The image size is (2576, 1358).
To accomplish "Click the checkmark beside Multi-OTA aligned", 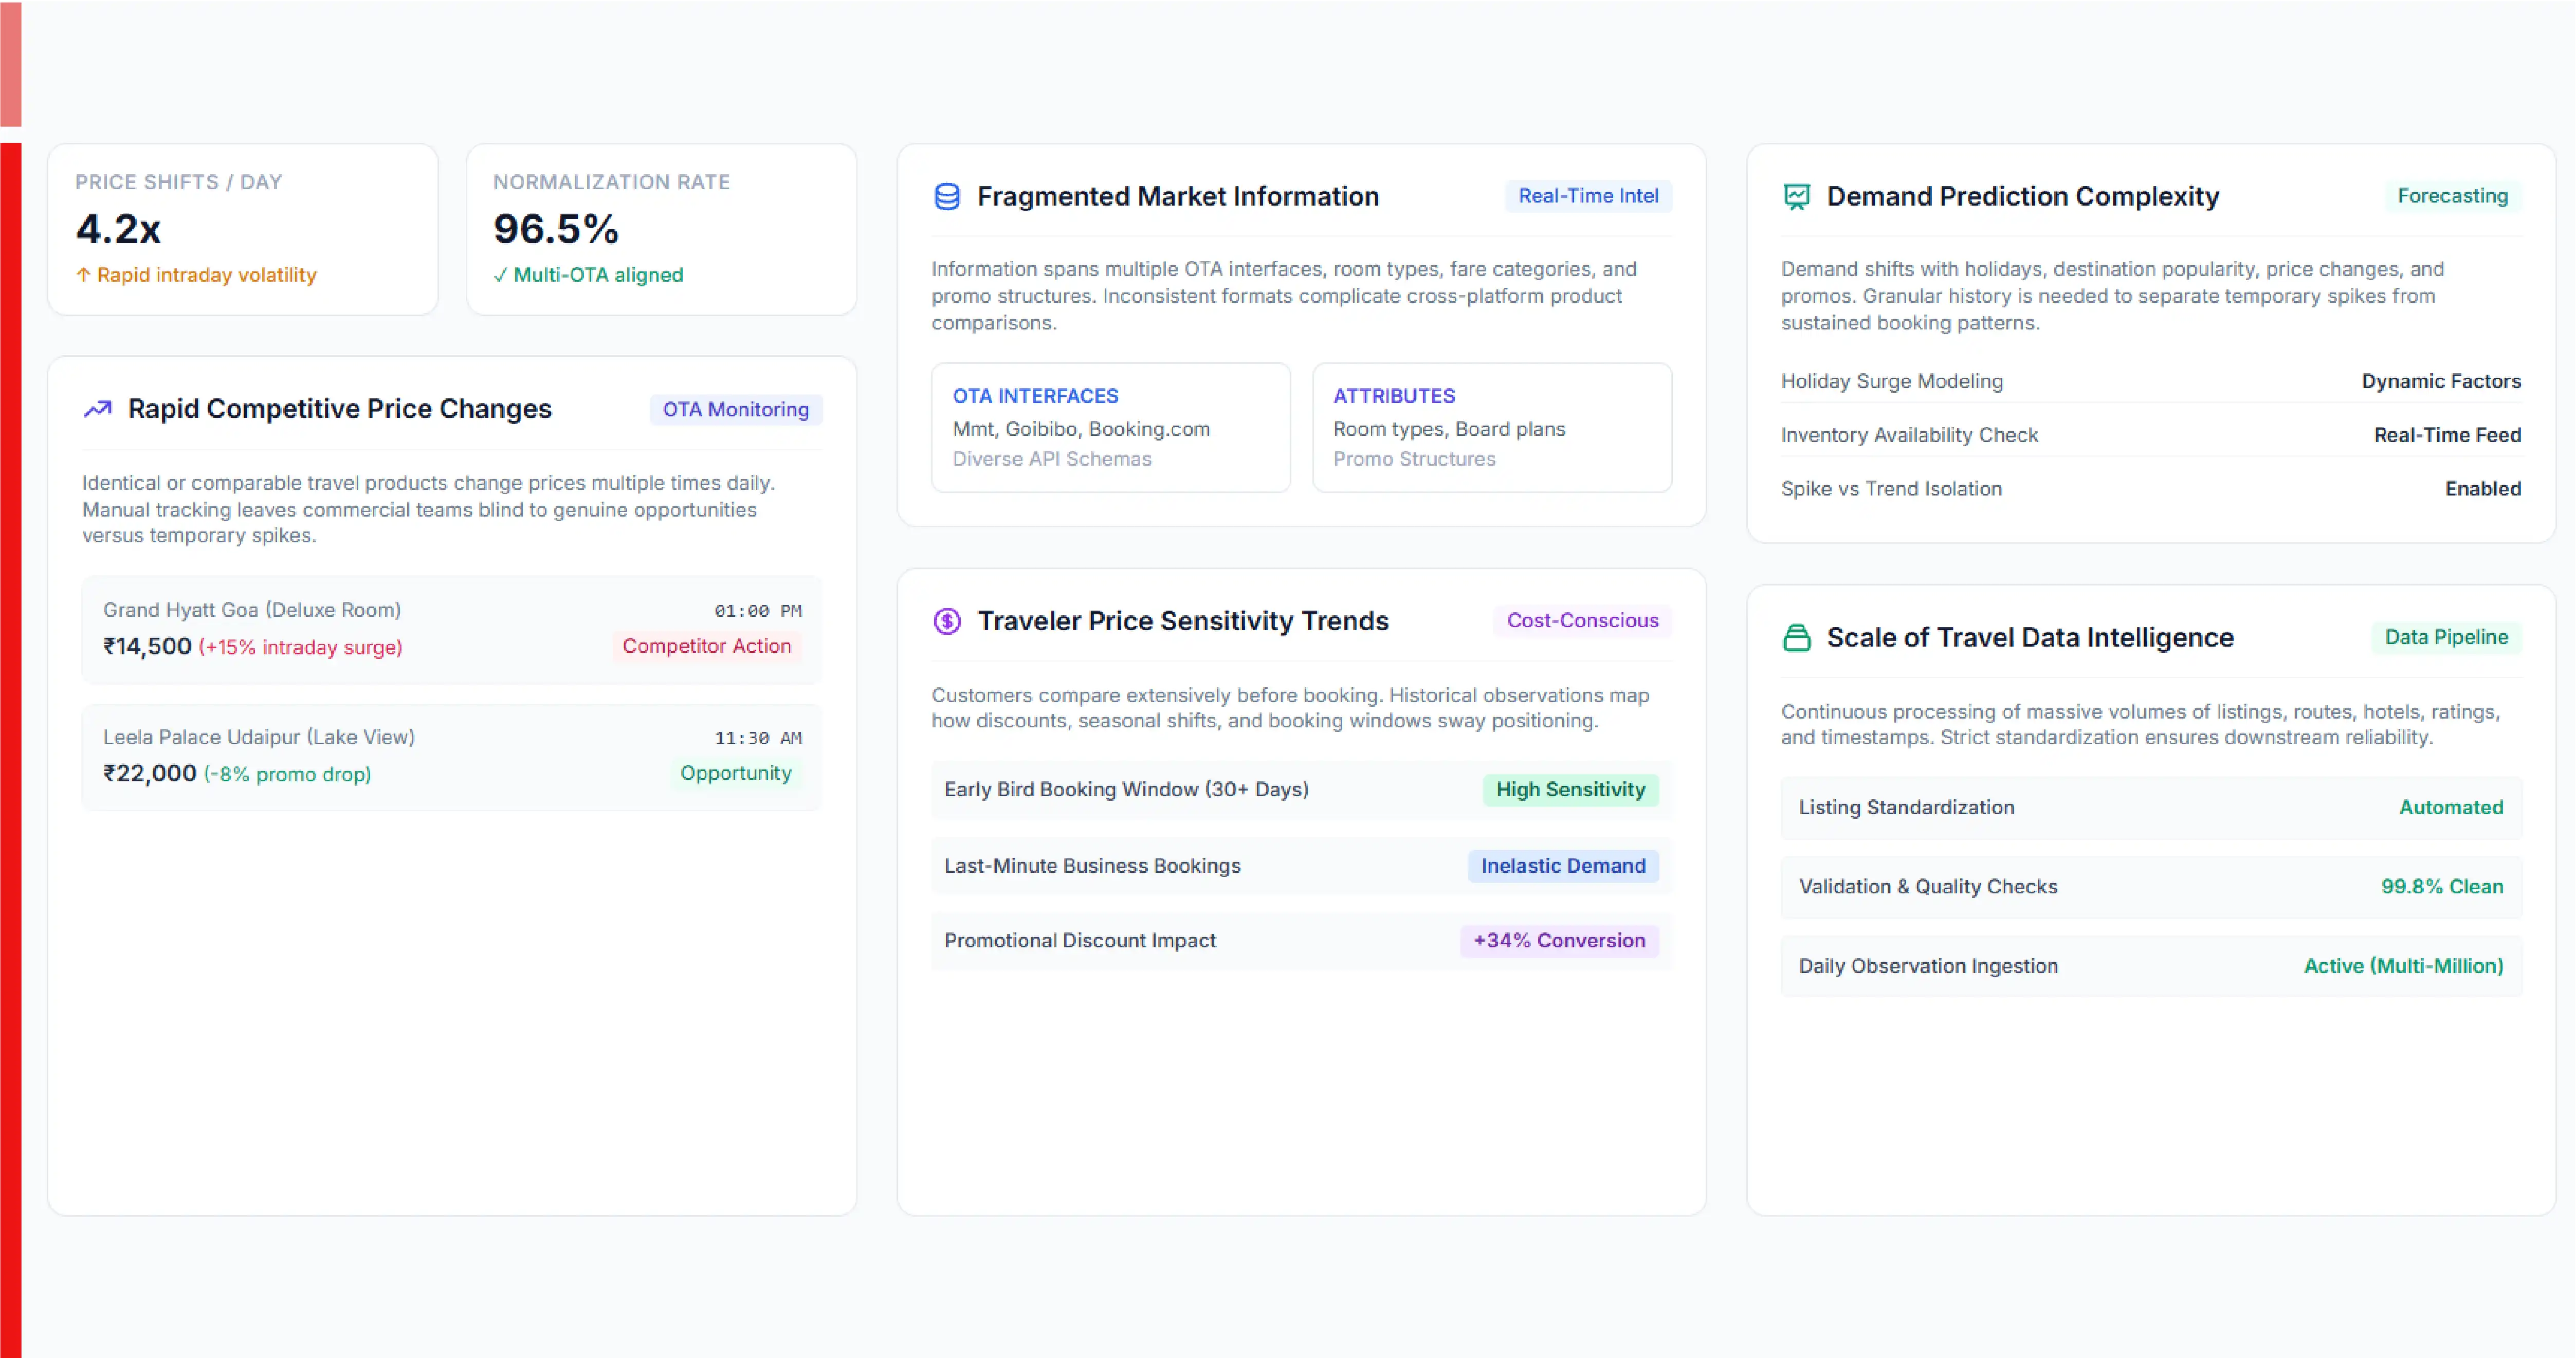I will [x=500, y=275].
